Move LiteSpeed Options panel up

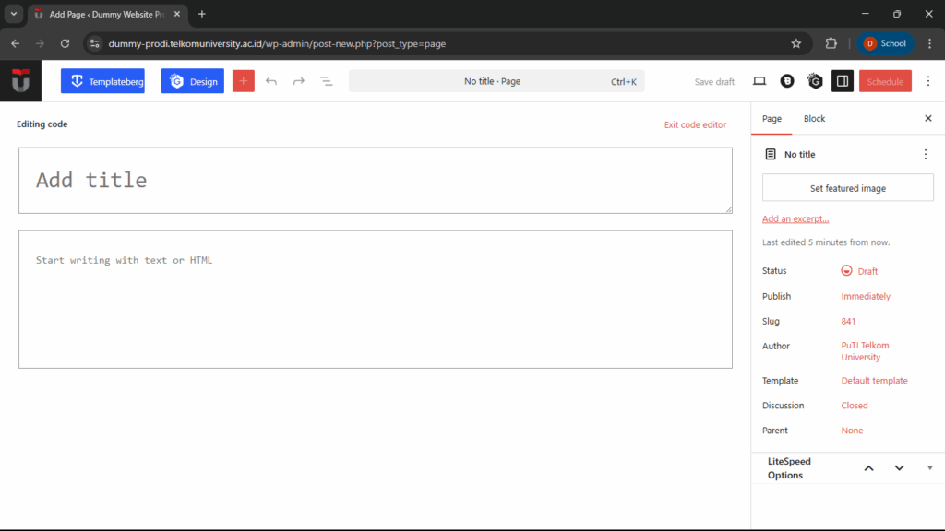[868, 468]
